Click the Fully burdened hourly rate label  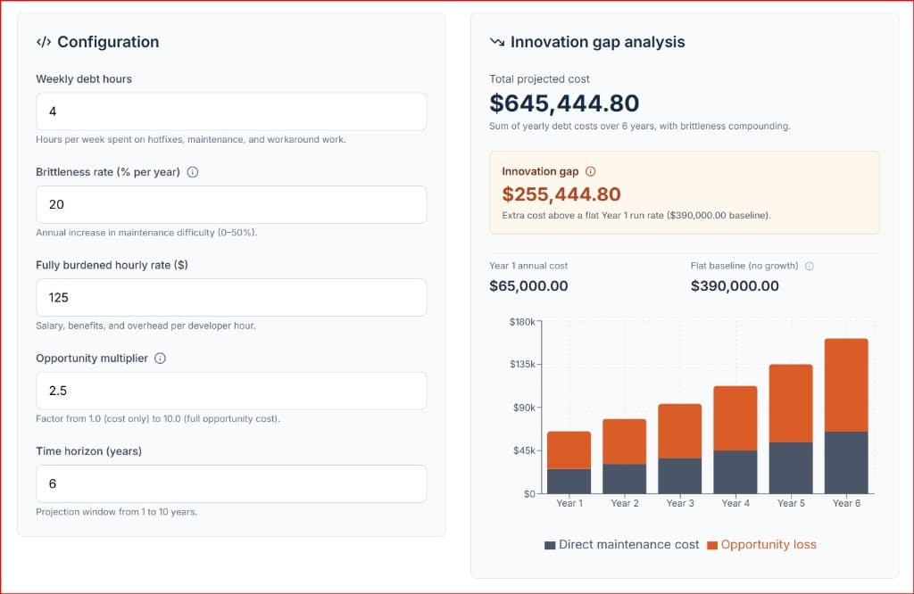coord(112,265)
